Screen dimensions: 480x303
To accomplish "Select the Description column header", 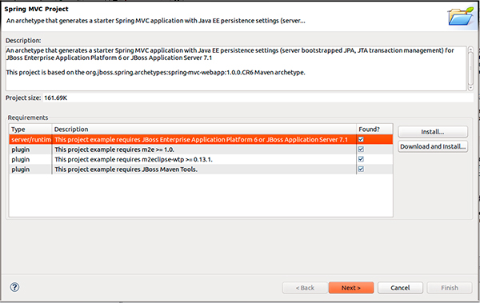I will (204, 130).
